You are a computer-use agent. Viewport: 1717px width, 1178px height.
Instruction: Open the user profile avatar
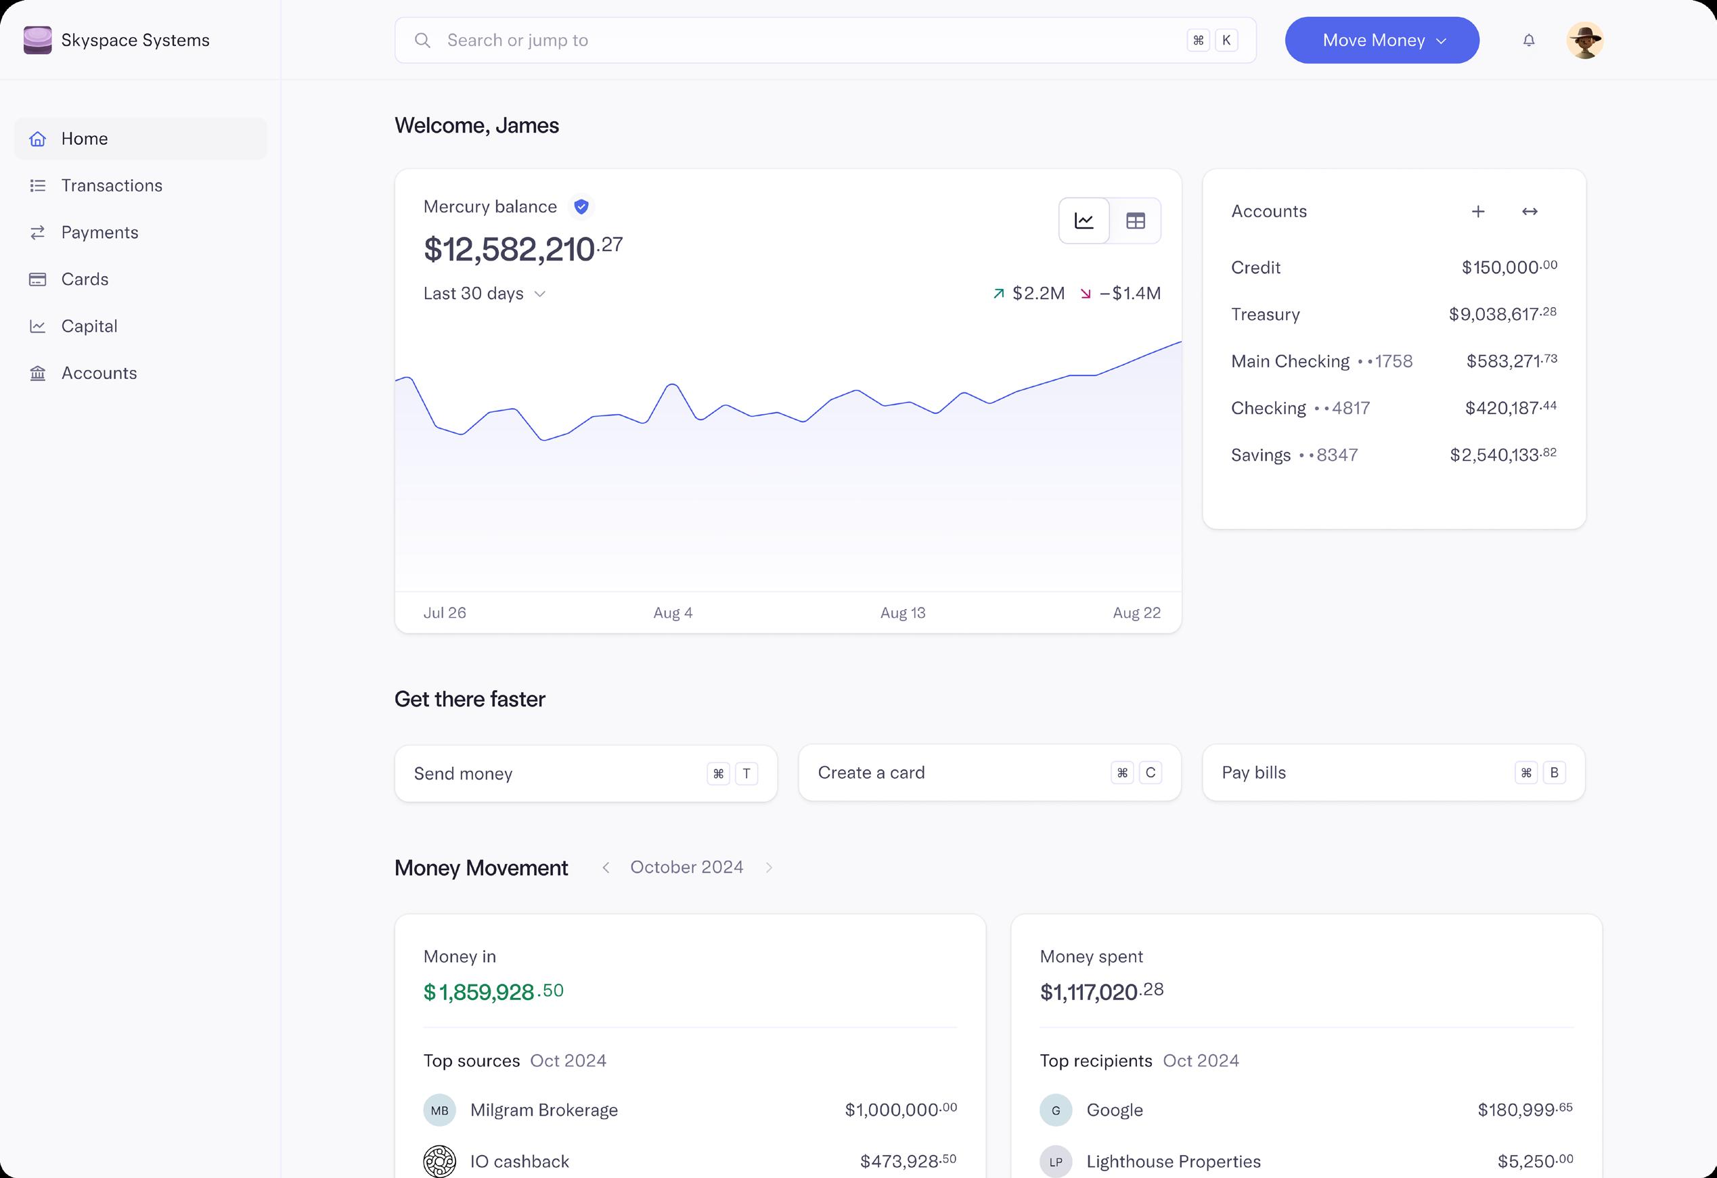click(1584, 41)
